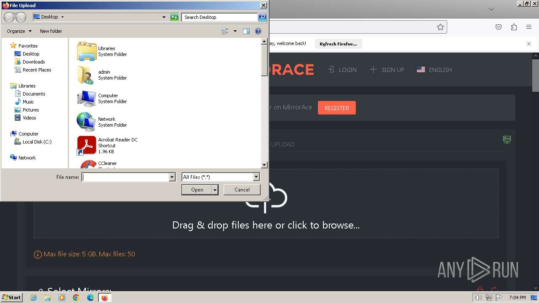Screen dimensions: 539x303
Task: Click the Forward arrow in File Upload dialog
Action: click(21, 17)
